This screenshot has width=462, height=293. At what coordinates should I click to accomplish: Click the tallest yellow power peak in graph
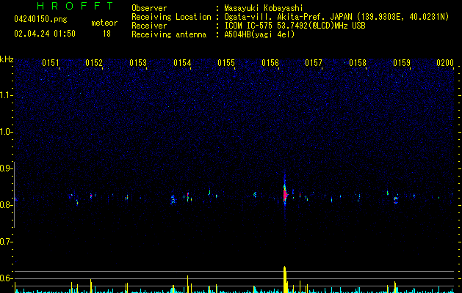285,279
